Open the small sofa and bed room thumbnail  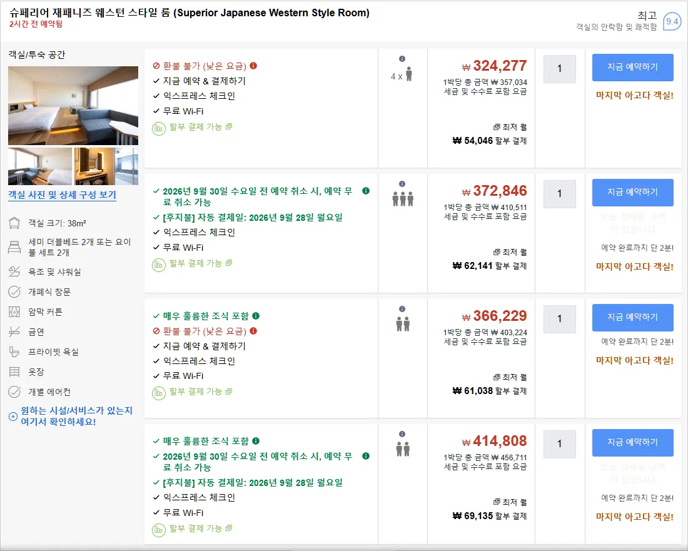click(x=40, y=166)
